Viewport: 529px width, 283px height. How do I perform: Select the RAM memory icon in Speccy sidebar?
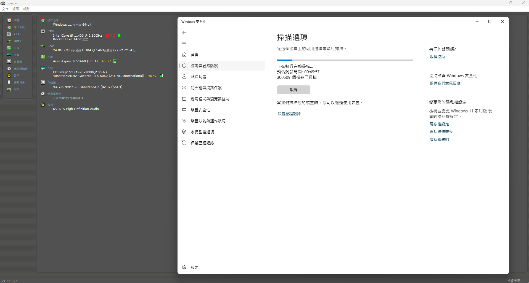point(9,41)
